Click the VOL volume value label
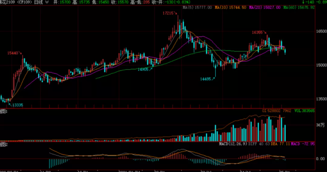Viewport: 327px width, 172px height. [305, 111]
